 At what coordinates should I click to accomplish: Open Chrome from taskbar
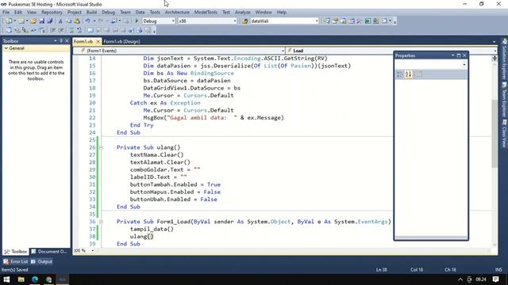pyautogui.click(x=49, y=279)
